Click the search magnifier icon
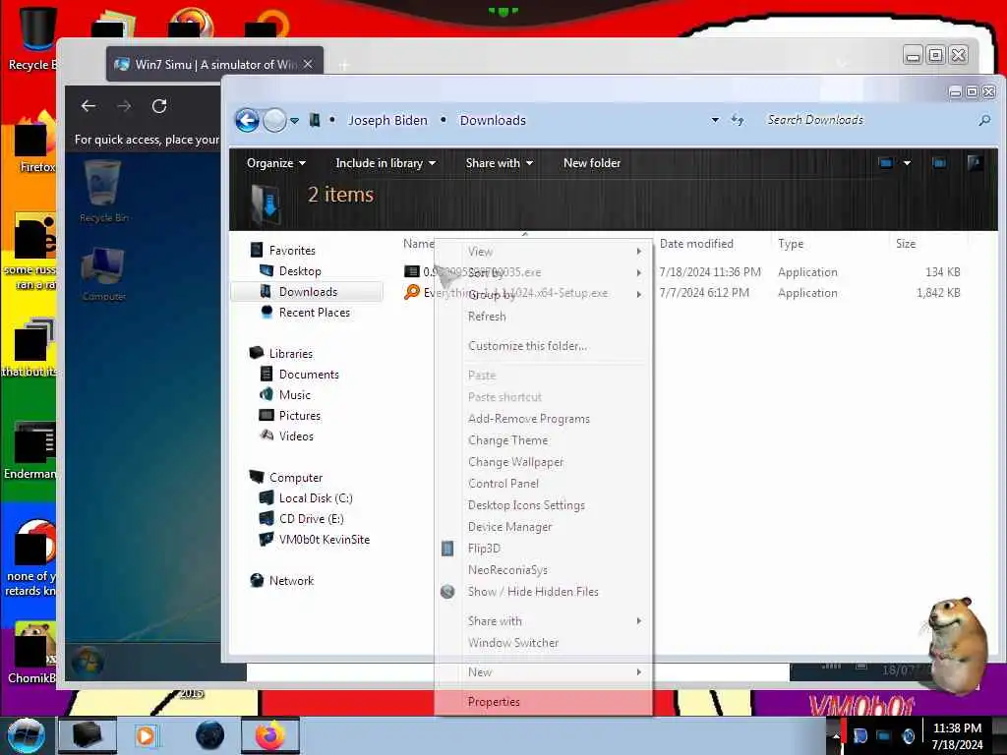The height and width of the screenshot is (755, 1007). point(983,120)
